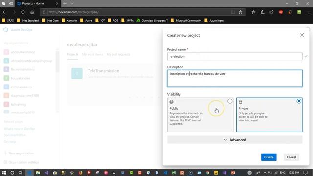Screen dimensions: 313x176
Task: Switch to My work items tab
Action: click(x=92, y=54)
